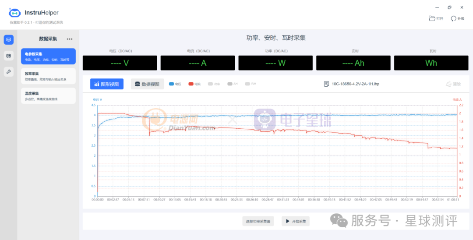Select the 温度采集 temperature acquisition item

pyautogui.click(x=48, y=96)
